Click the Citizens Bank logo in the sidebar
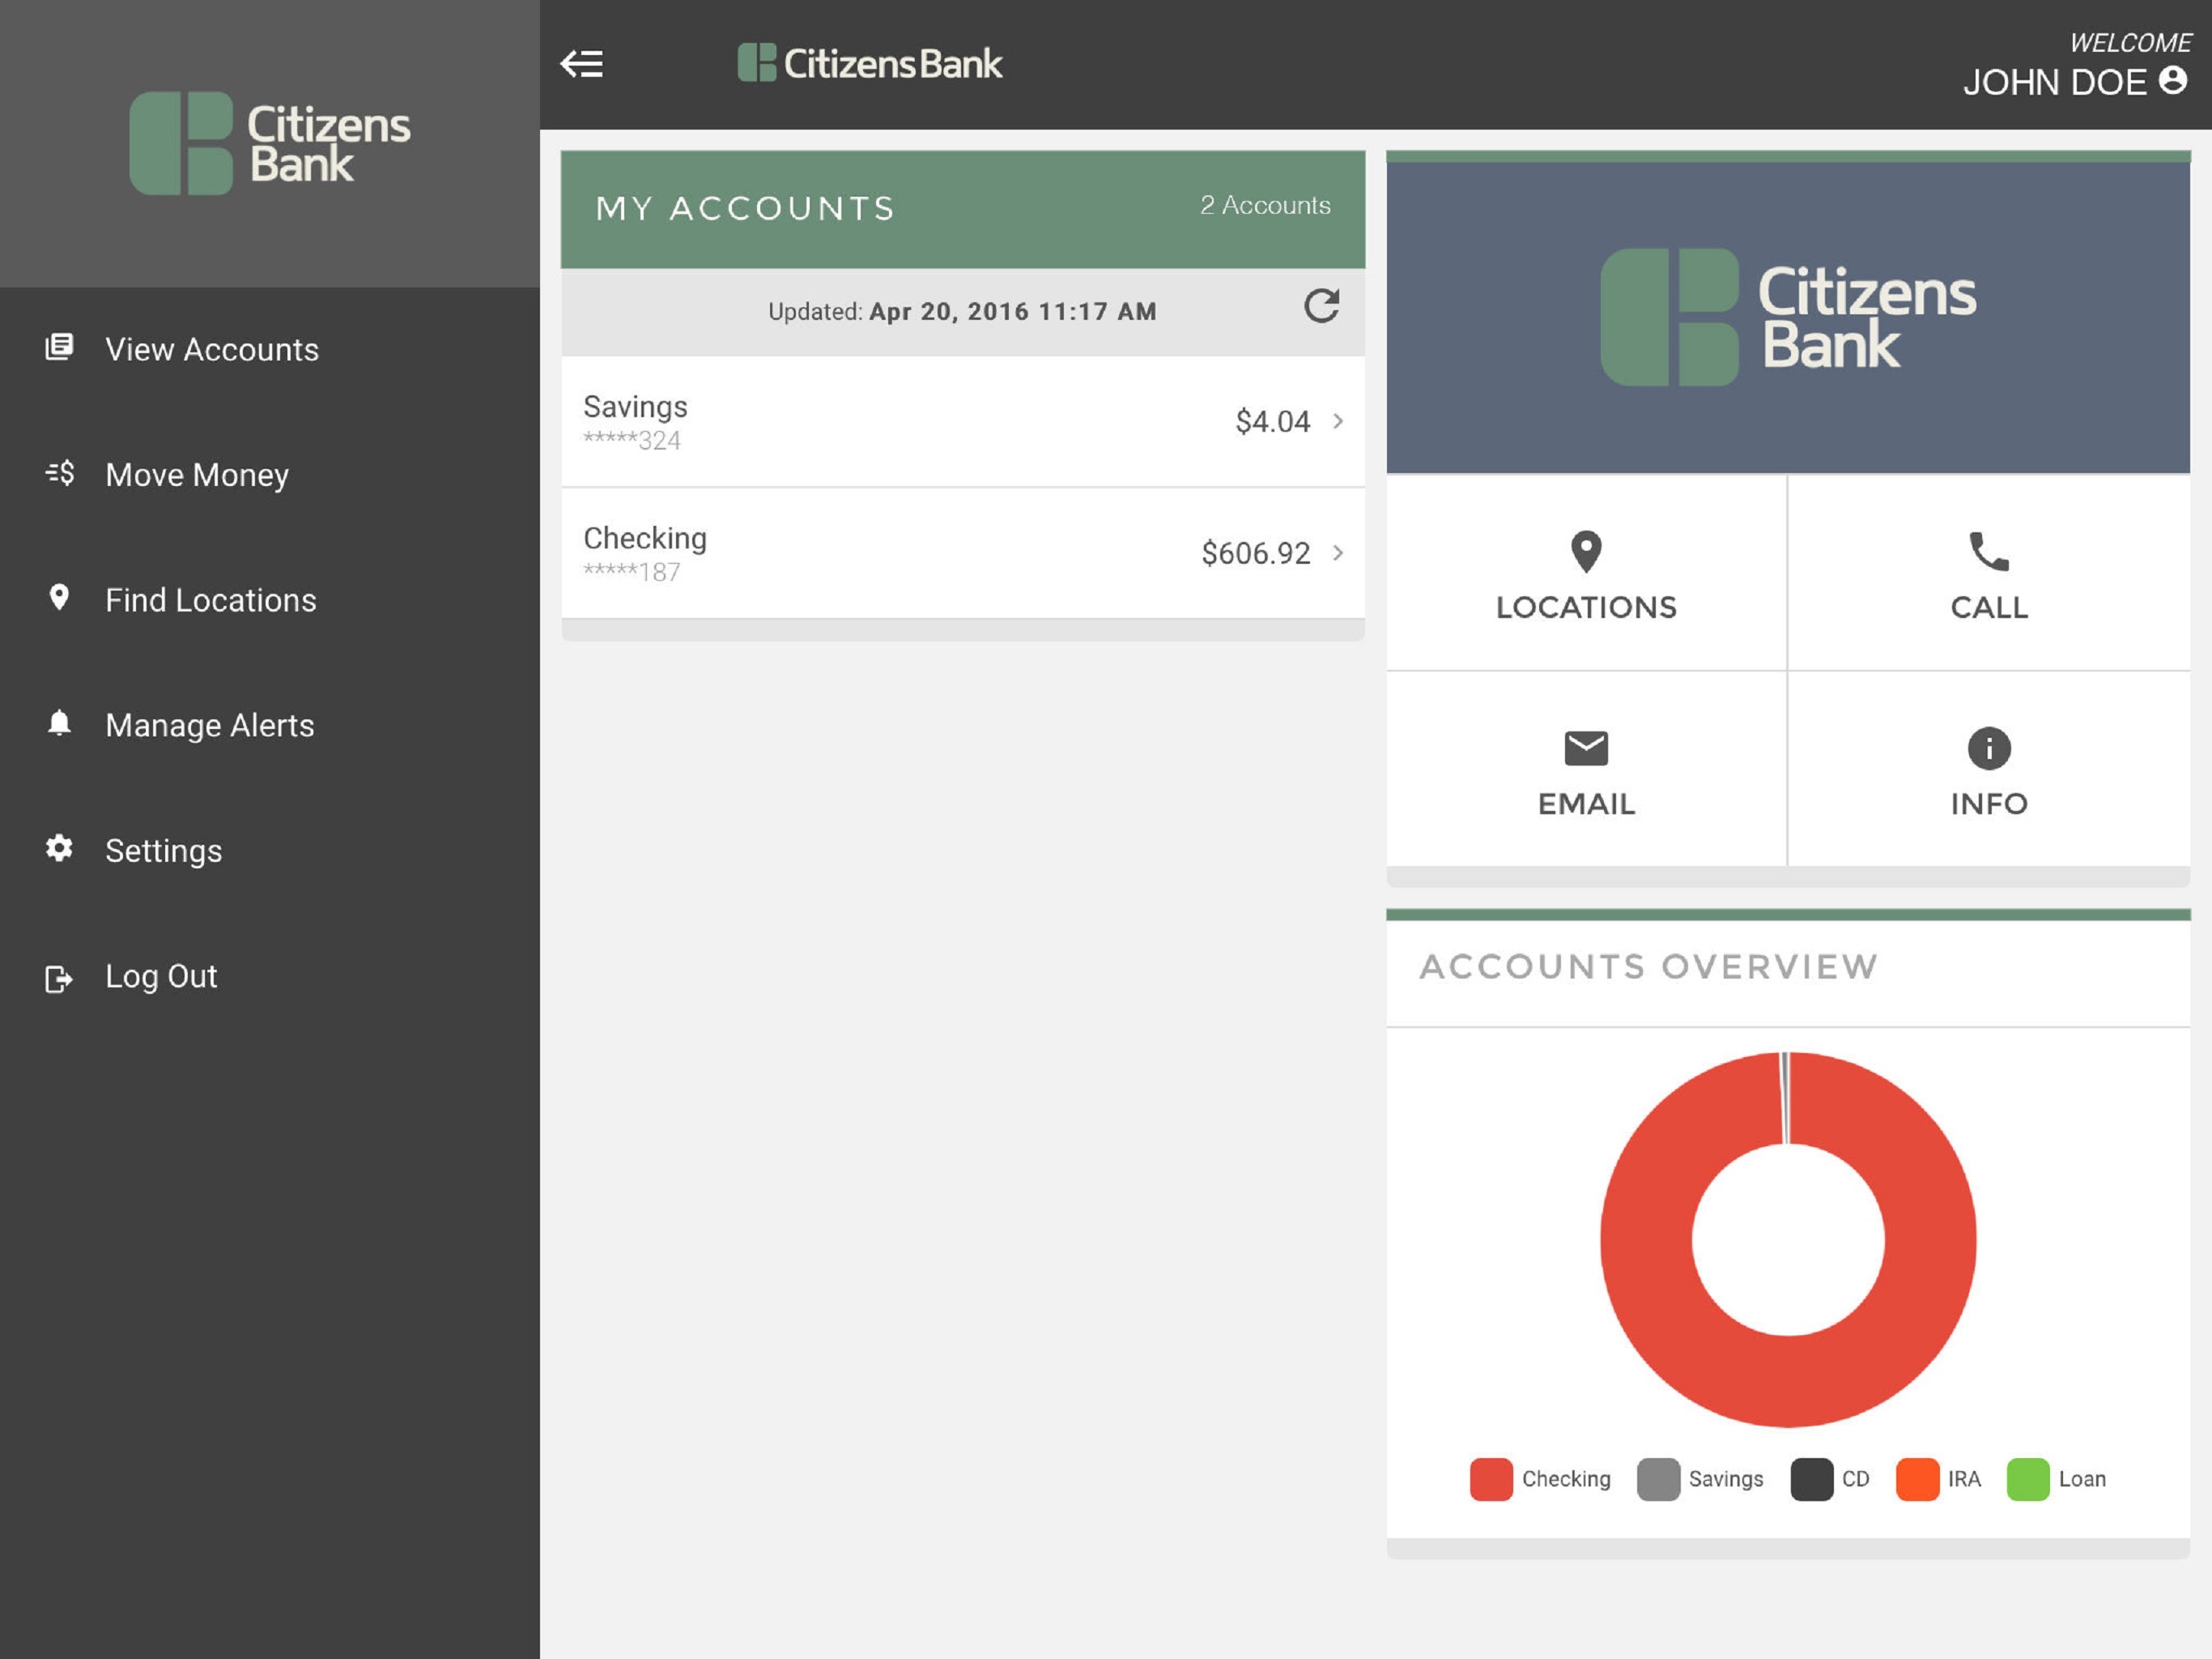 (x=270, y=143)
